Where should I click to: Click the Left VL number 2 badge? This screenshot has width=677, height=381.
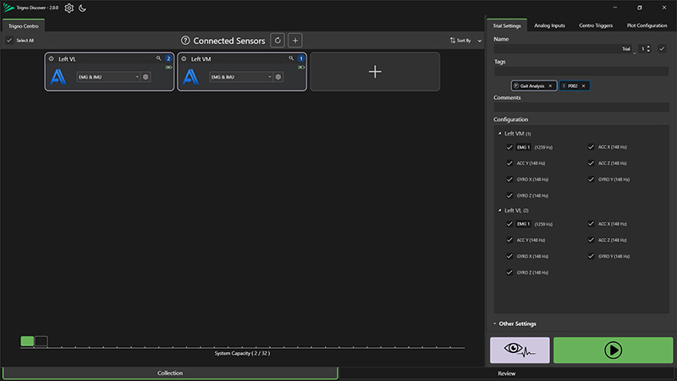[168, 58]
